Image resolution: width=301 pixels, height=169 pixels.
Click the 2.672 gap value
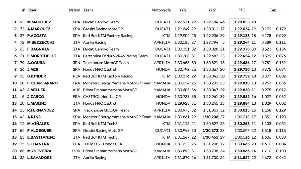tap(266, 158)
